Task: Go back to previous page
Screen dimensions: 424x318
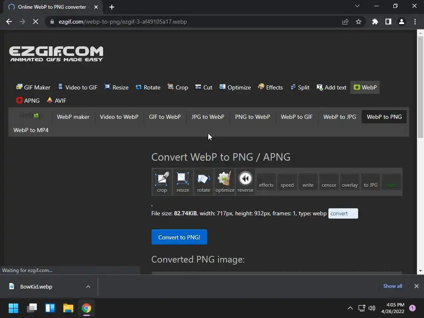Action: tap(9, 22)
